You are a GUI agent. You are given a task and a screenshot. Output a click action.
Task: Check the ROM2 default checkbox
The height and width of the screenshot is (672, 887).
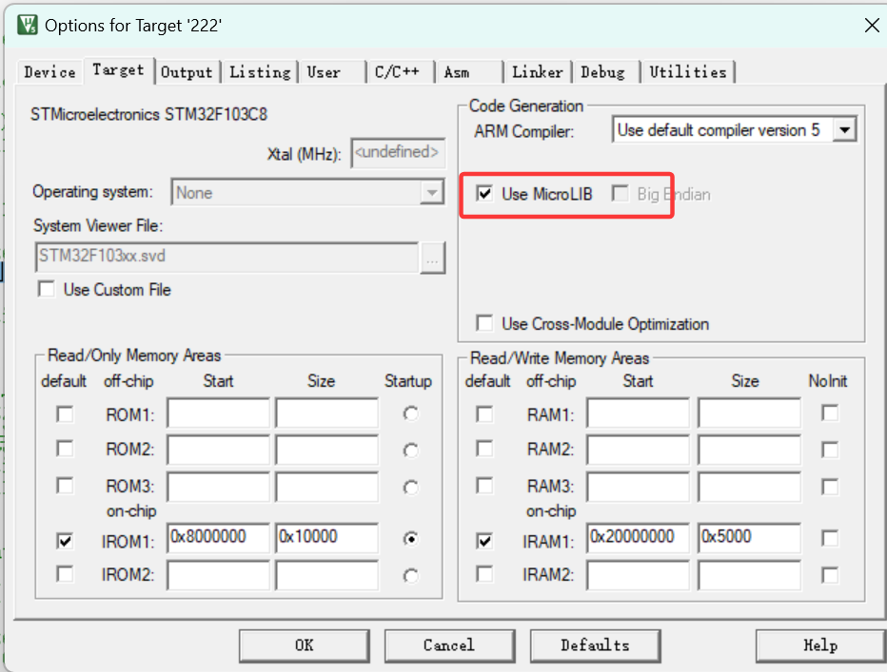click(65, 449)
